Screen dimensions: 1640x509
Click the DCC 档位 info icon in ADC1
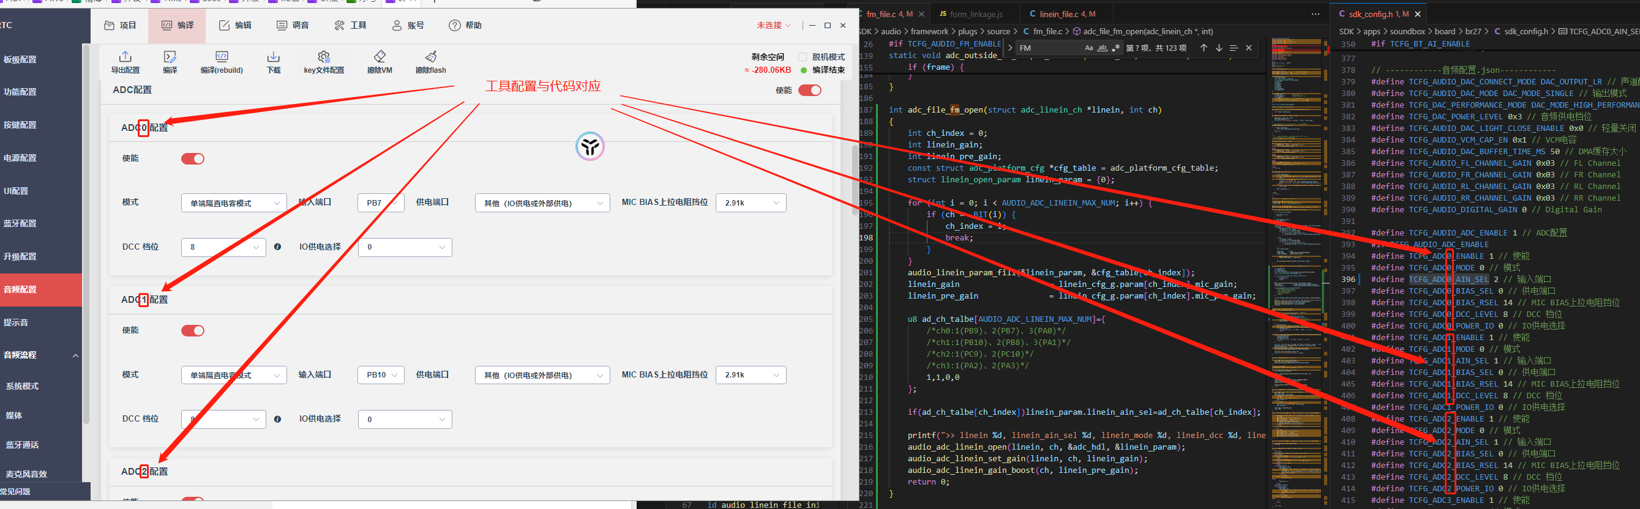277,419
